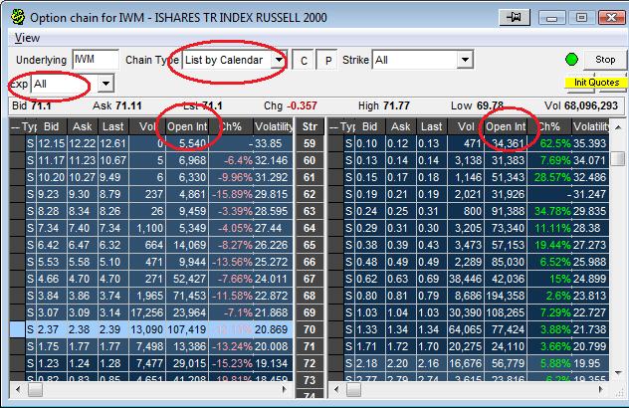
Task: Click the puts scrollbar up arrow
Action: click(x=619, y=127)
